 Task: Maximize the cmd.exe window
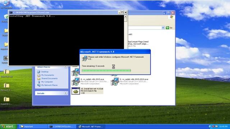point(122,13)
